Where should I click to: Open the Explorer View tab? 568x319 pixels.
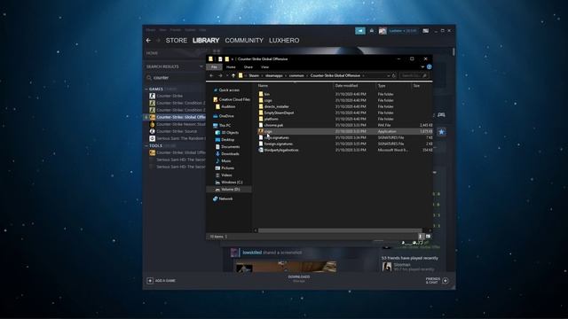pos(264,67)
